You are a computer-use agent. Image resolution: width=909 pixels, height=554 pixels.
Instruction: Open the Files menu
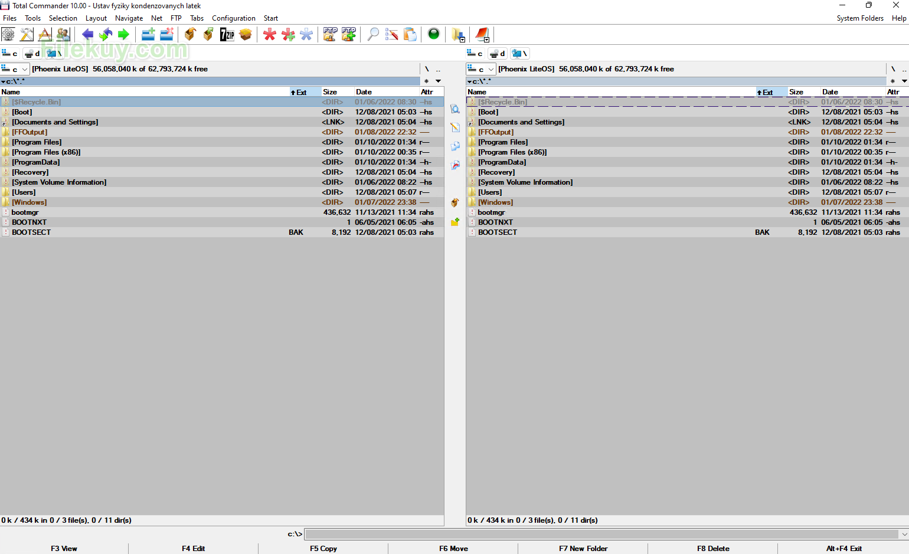coord(10,18)
